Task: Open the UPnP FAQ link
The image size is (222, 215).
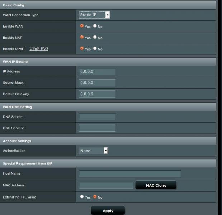Action: coord(39,49)
